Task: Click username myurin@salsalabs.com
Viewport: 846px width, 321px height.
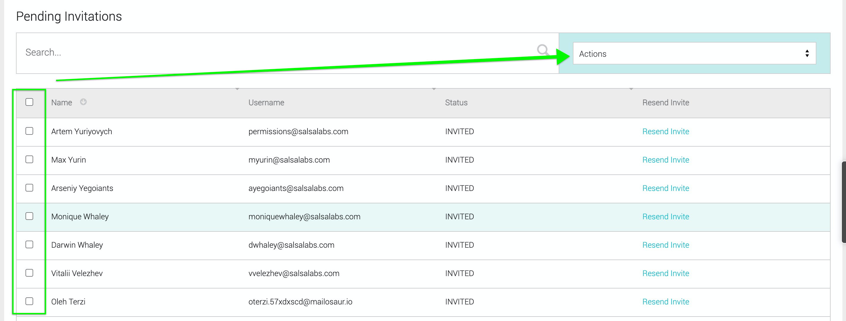Action: [x=289, y=160]
